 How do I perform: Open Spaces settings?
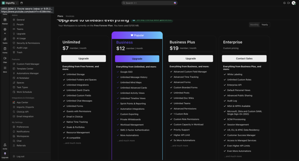20,83
